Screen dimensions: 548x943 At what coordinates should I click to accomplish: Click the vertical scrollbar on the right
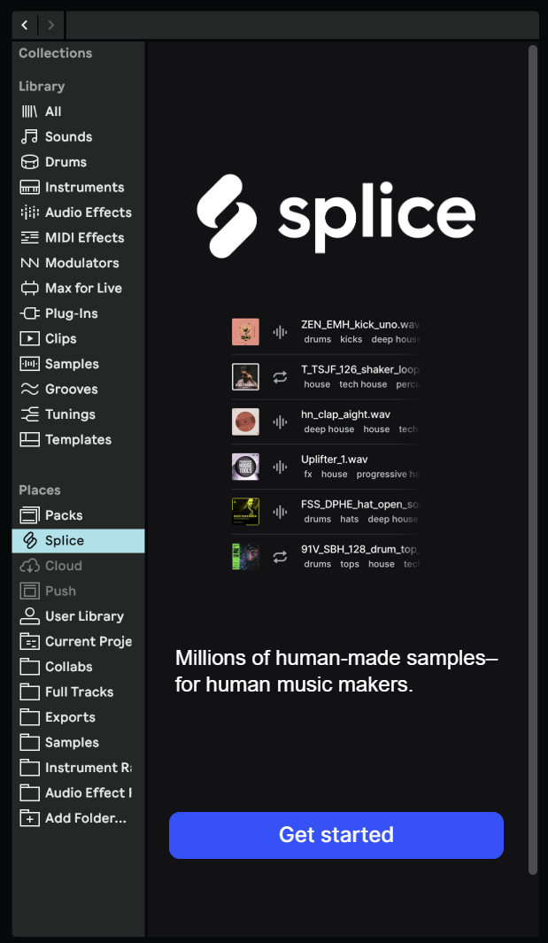(533, 443)
